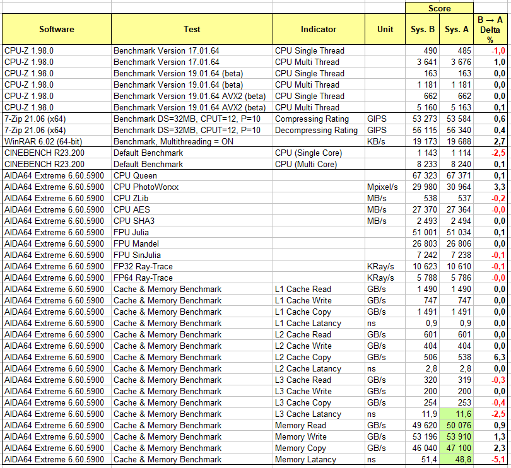Click the CPU PhotoWorxx test cell
This screenshot has width=511, height=468.
click(192, 187)
